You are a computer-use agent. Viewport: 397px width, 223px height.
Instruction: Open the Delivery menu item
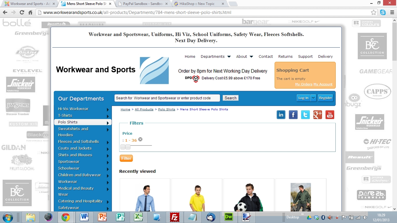[x=326, y=57]
